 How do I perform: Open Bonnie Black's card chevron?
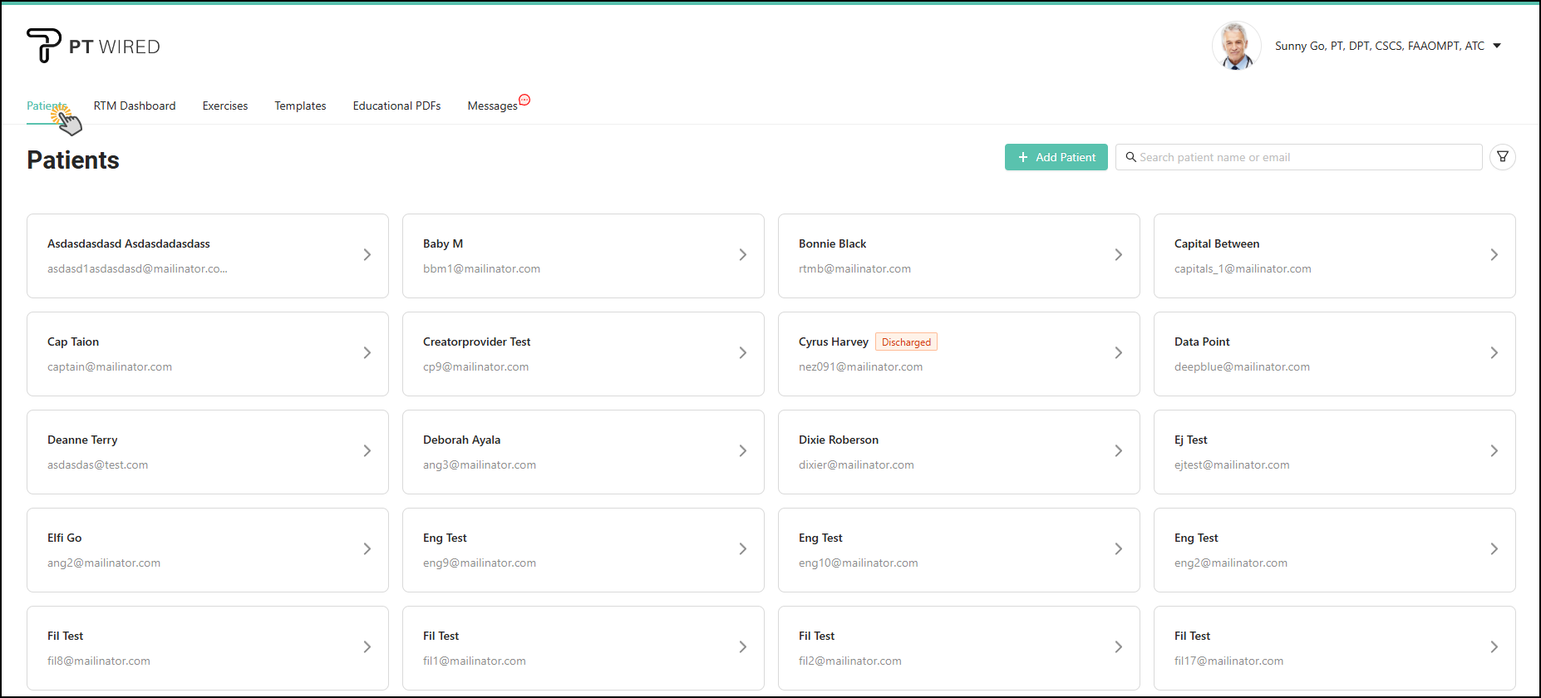(1118, 255)
